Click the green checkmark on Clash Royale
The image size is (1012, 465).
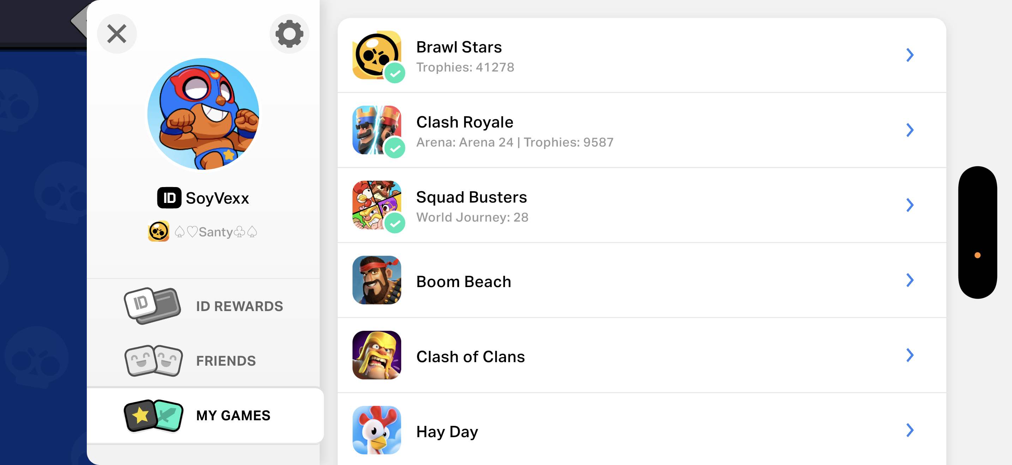pyautogui.click(x=394, y=148)
